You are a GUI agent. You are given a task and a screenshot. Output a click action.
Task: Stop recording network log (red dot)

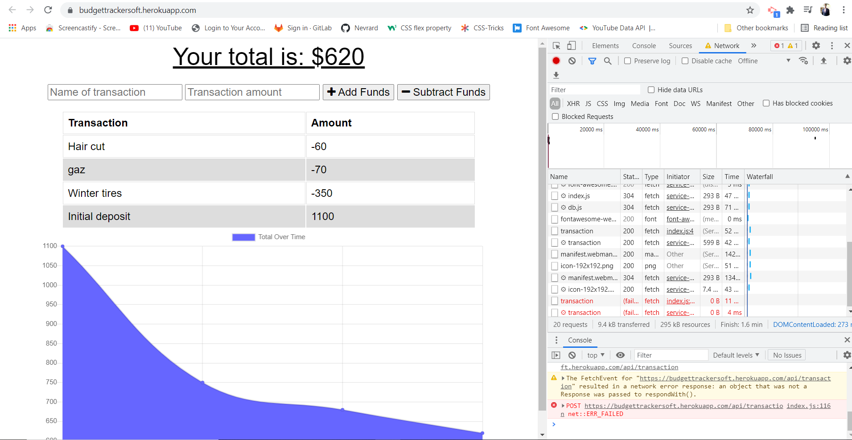556,61
